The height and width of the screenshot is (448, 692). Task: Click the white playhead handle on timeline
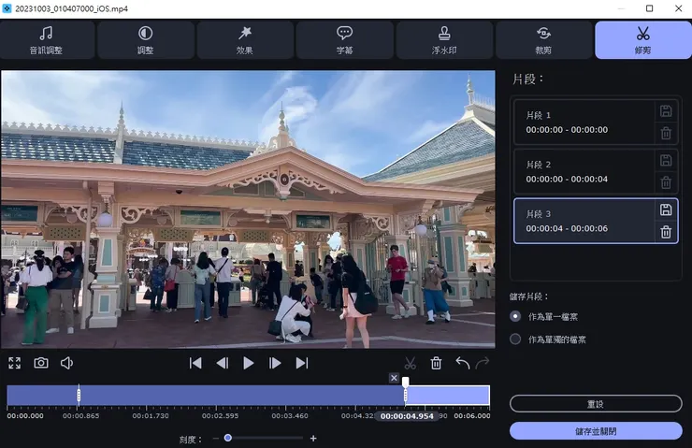(406, 382)
